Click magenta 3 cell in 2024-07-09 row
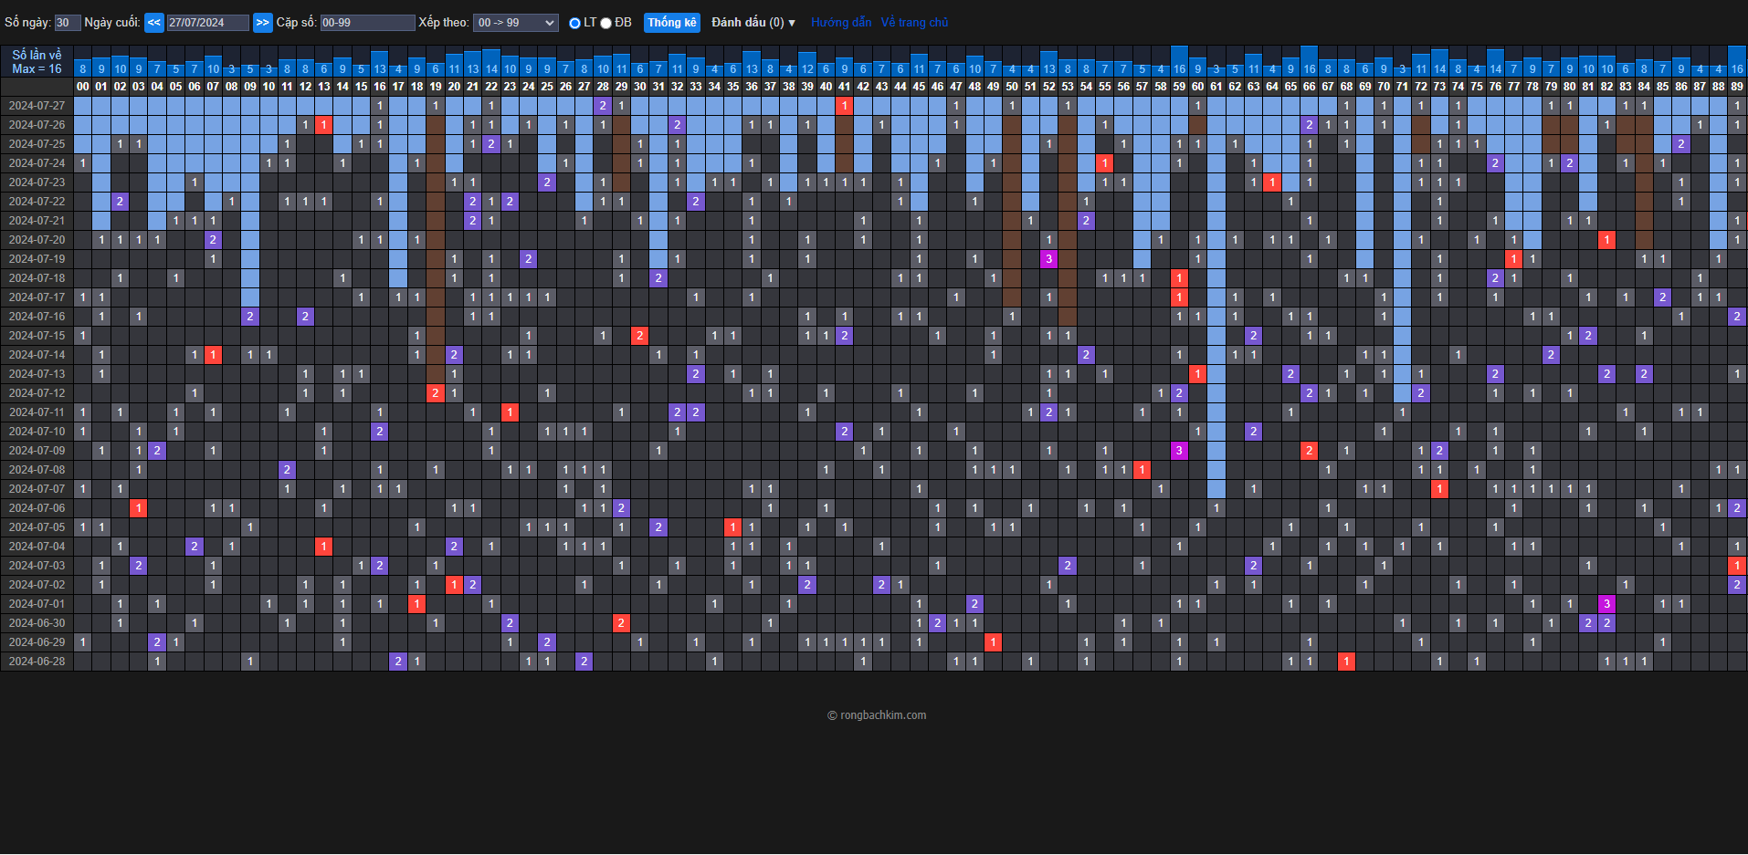Viewport: 1748px width, 855px height. (1179, 451)
